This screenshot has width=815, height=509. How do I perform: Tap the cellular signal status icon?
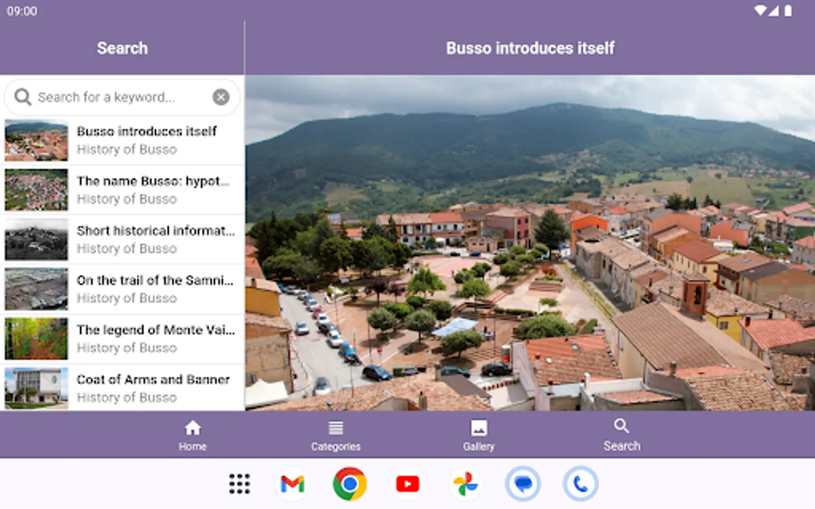(773, 11)
